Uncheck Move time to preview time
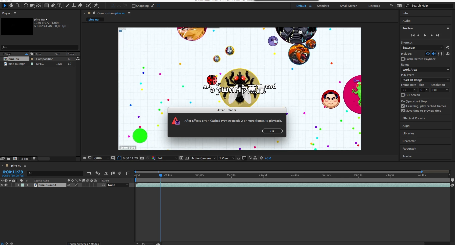This screenshot has width=455, height=245. tap(403, 111)
